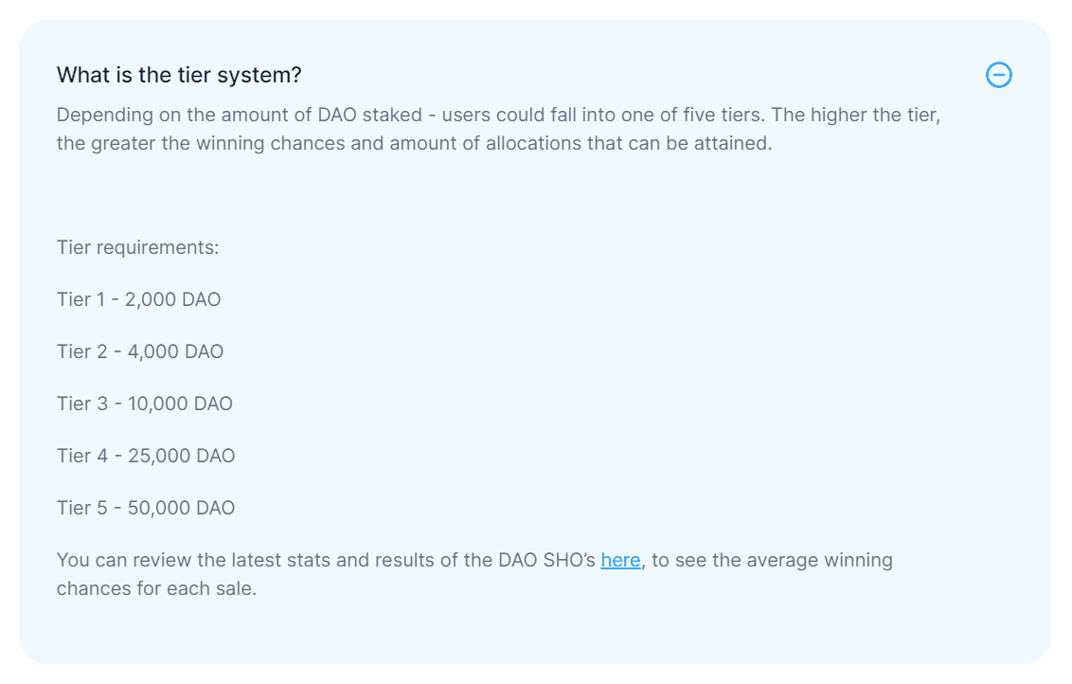Viewport: 1072px width, 684px height.
Task: Click the 'Depending on the amount of DAO staked' sentence
Action: pos(240,115)
